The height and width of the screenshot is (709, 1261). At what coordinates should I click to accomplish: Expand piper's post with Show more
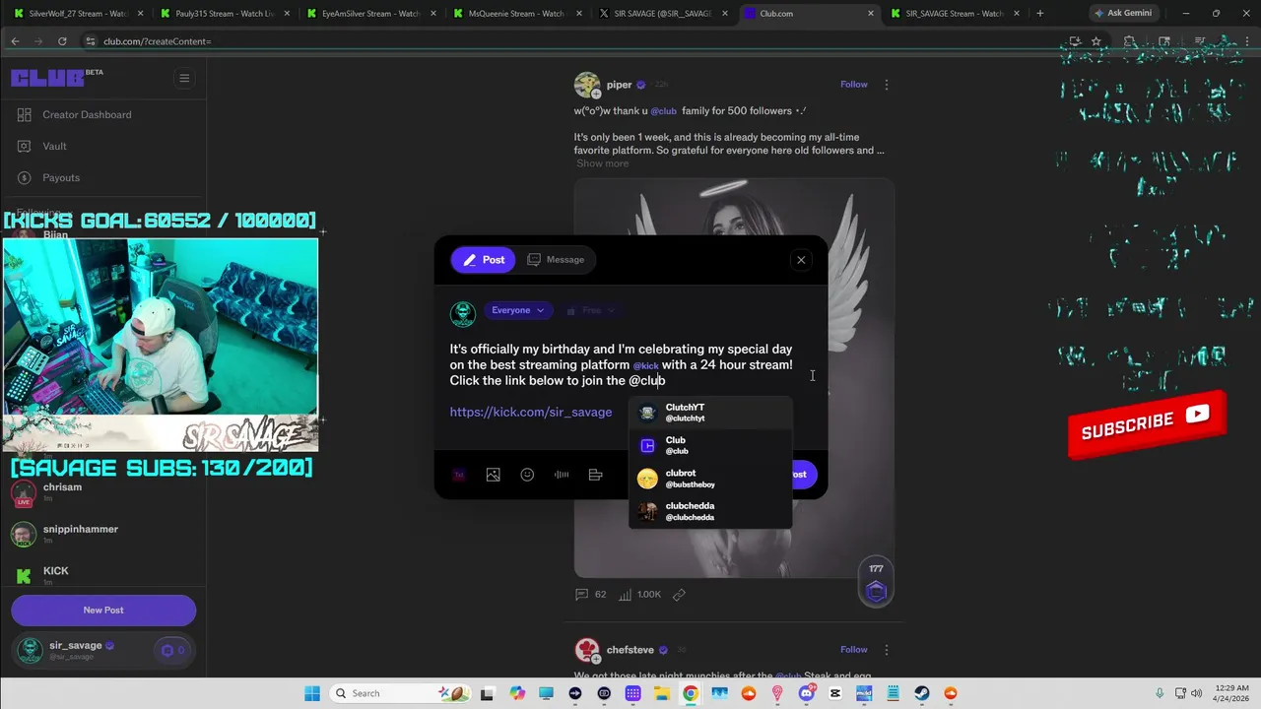[x=602, y=163]
